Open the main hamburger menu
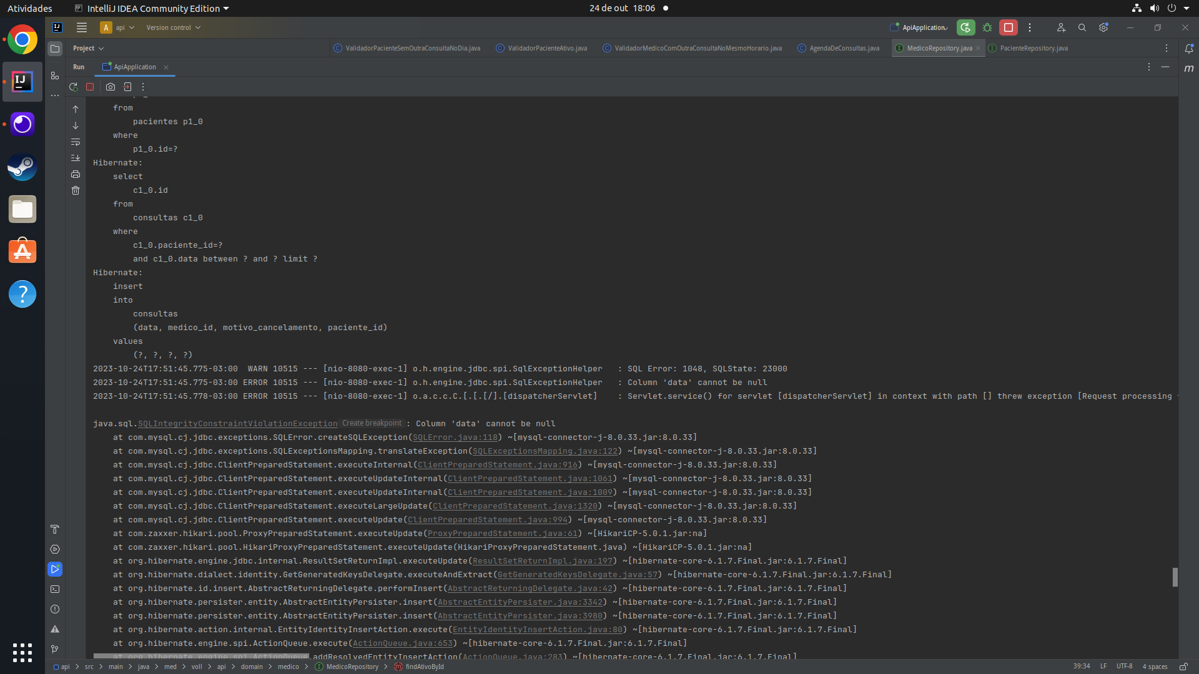The width and height of the screenshot is (1199, 674). 81,27
